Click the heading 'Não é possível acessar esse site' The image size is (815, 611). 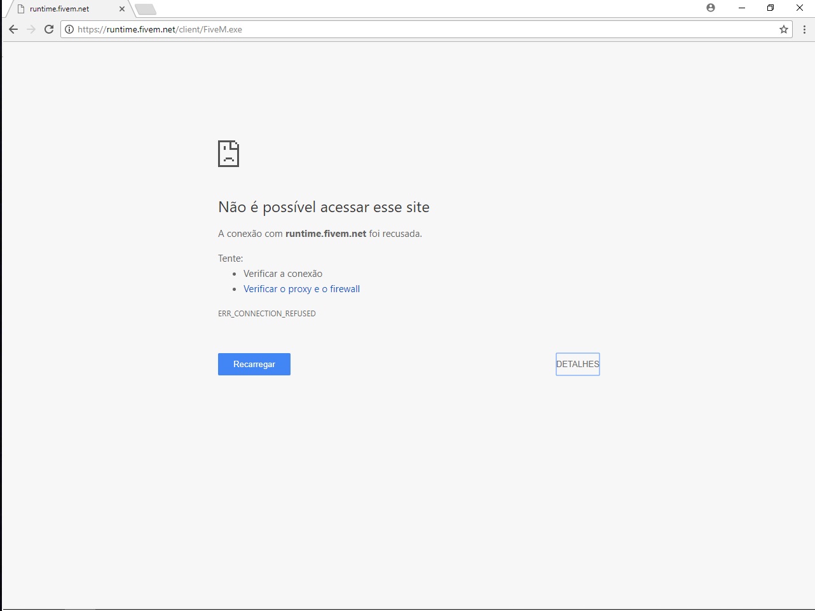(x=324, y=207)
